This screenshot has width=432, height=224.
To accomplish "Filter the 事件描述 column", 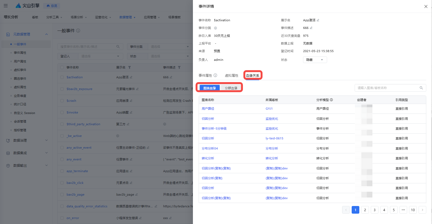I will 179,67.
